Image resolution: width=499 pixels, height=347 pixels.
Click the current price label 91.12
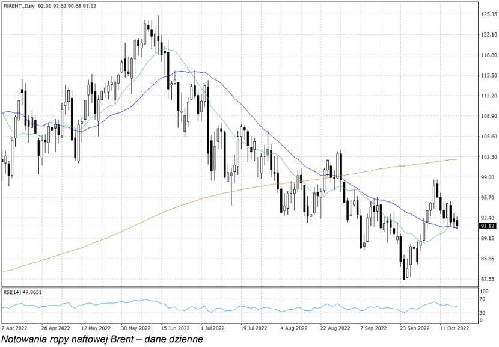487,226
